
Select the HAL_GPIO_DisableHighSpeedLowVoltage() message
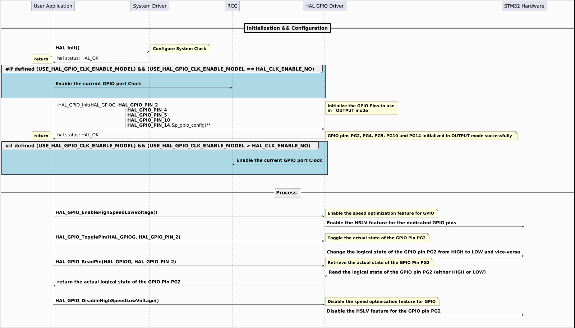107,301
